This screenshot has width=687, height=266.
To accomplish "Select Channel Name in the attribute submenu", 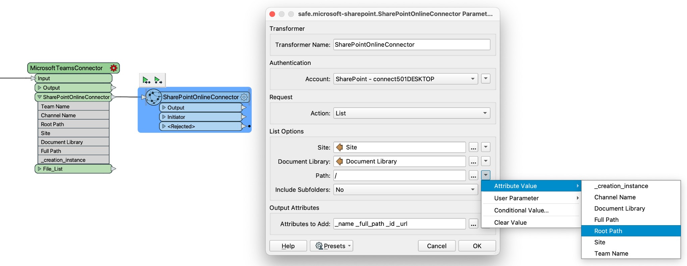I will pos(631,197).
